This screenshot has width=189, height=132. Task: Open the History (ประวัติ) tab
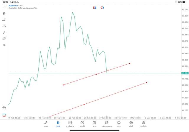click(82, 124)
